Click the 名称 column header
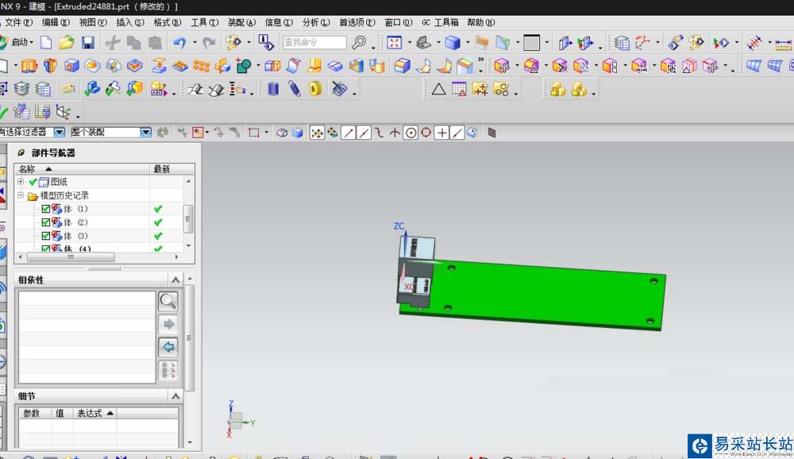This screenshot has height=459, width=794. coord(27,168)
